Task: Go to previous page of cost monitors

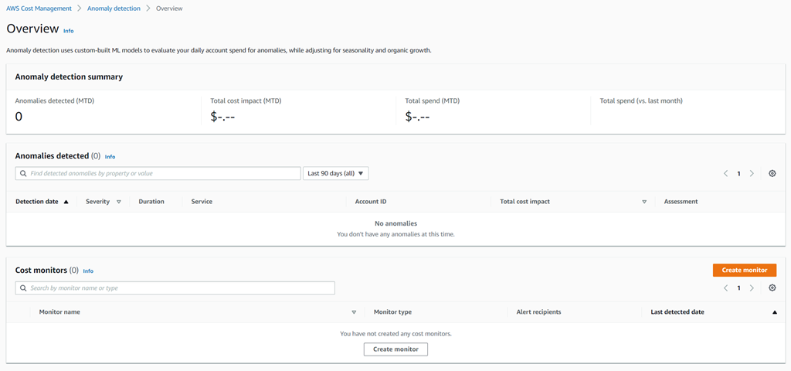Action: tap(725, 288)
